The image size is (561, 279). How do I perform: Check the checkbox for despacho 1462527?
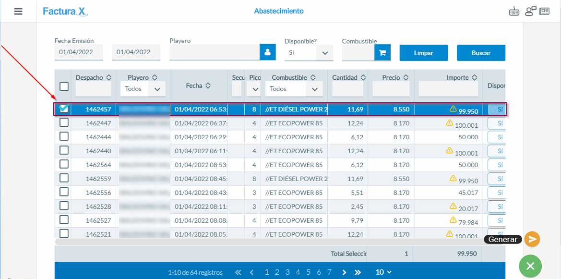click(x=64, y=219)
